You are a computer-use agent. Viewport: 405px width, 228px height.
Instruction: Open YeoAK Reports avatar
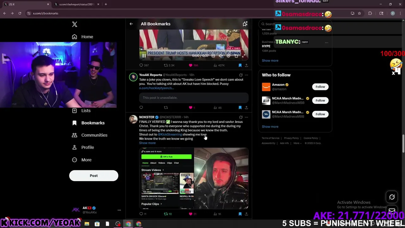point(133,77)
